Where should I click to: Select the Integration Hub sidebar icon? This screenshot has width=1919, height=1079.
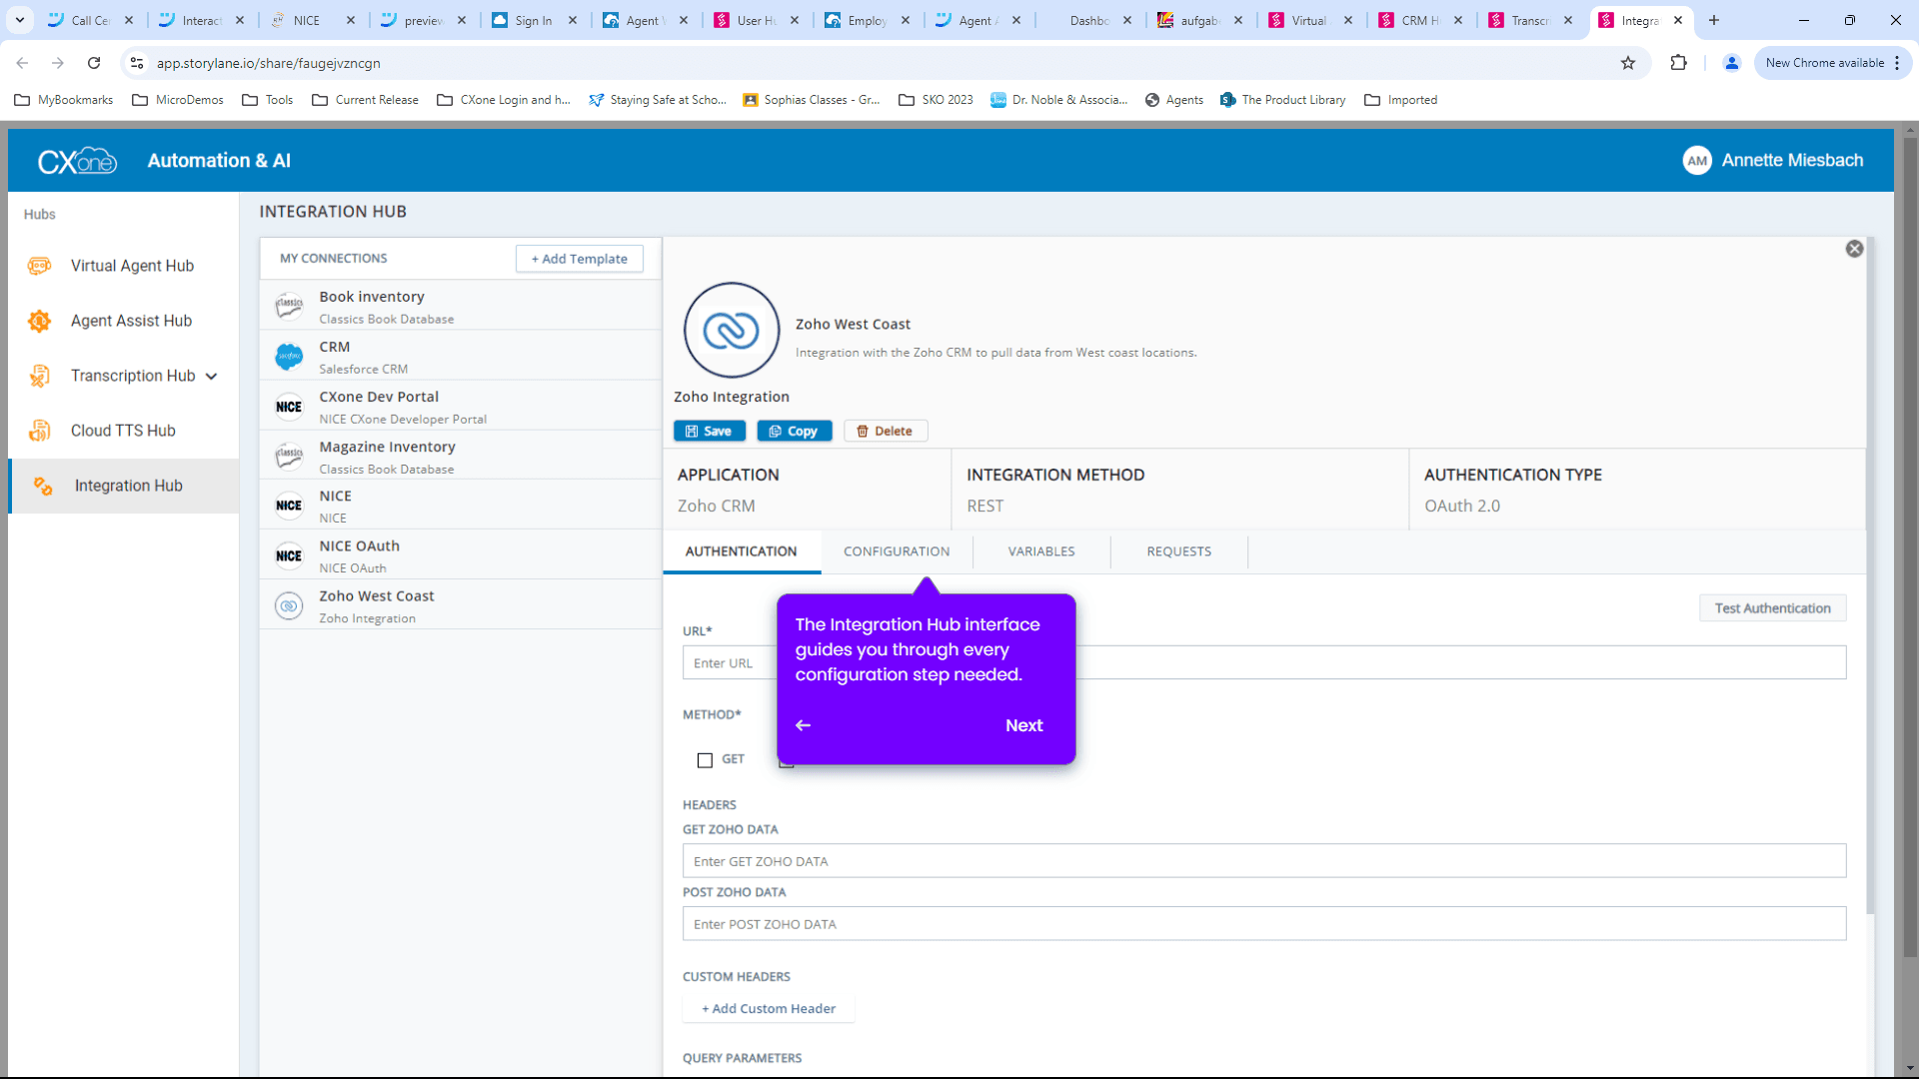tap(43, 486)
